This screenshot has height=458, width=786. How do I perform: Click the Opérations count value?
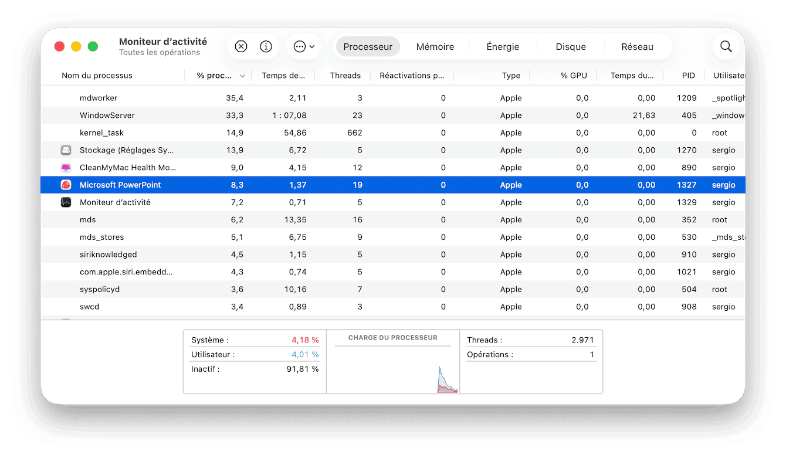(x=592, y=355)
